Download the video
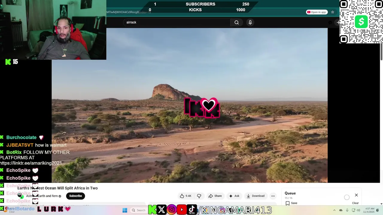Screen dimensions: 383x215 256,196
